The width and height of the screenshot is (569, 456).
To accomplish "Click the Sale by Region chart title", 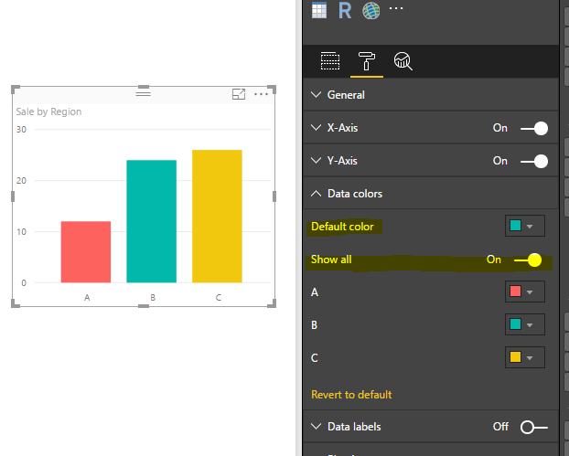I will point(48,111).
